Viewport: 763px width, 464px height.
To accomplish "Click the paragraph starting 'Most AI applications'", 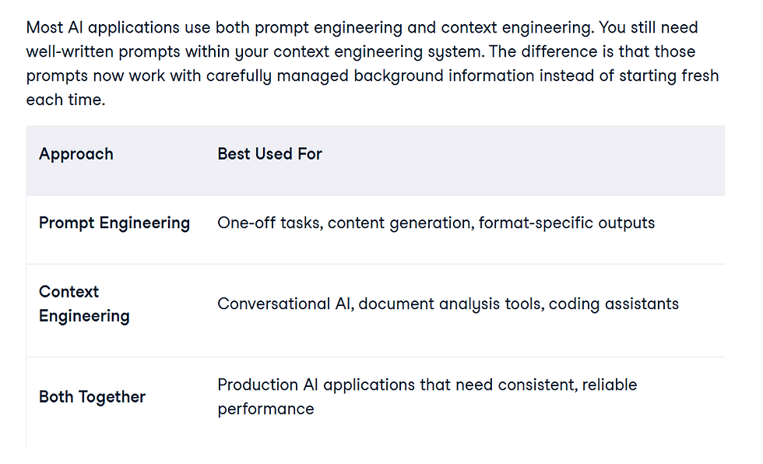I will pos(372,64).
